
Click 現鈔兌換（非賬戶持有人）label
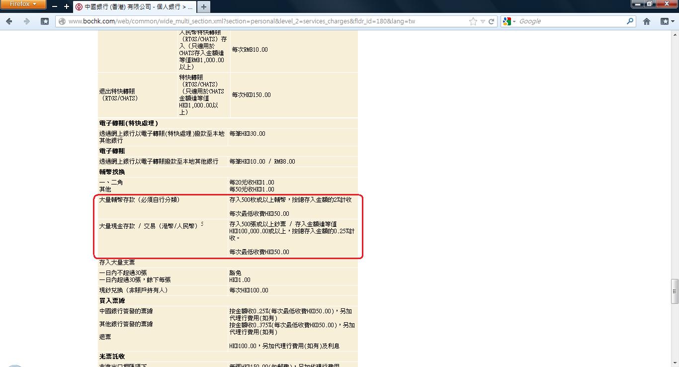click(x=134, y=290)
